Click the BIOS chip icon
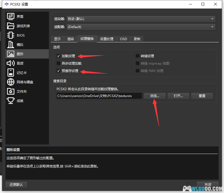 tap(11, 35)
